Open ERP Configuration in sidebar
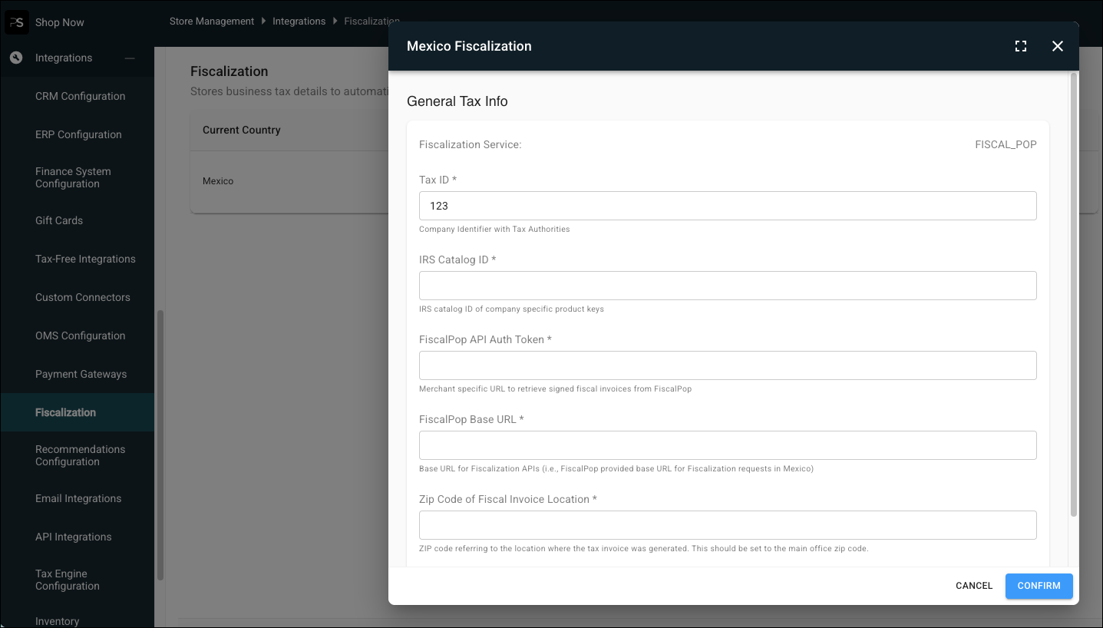 [78, 134]
